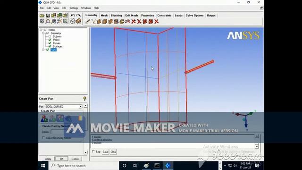Select the Delete Any Entity tool
Viewport: 302px width, 170px height.
pyautogui.click(x=156, y=22)
